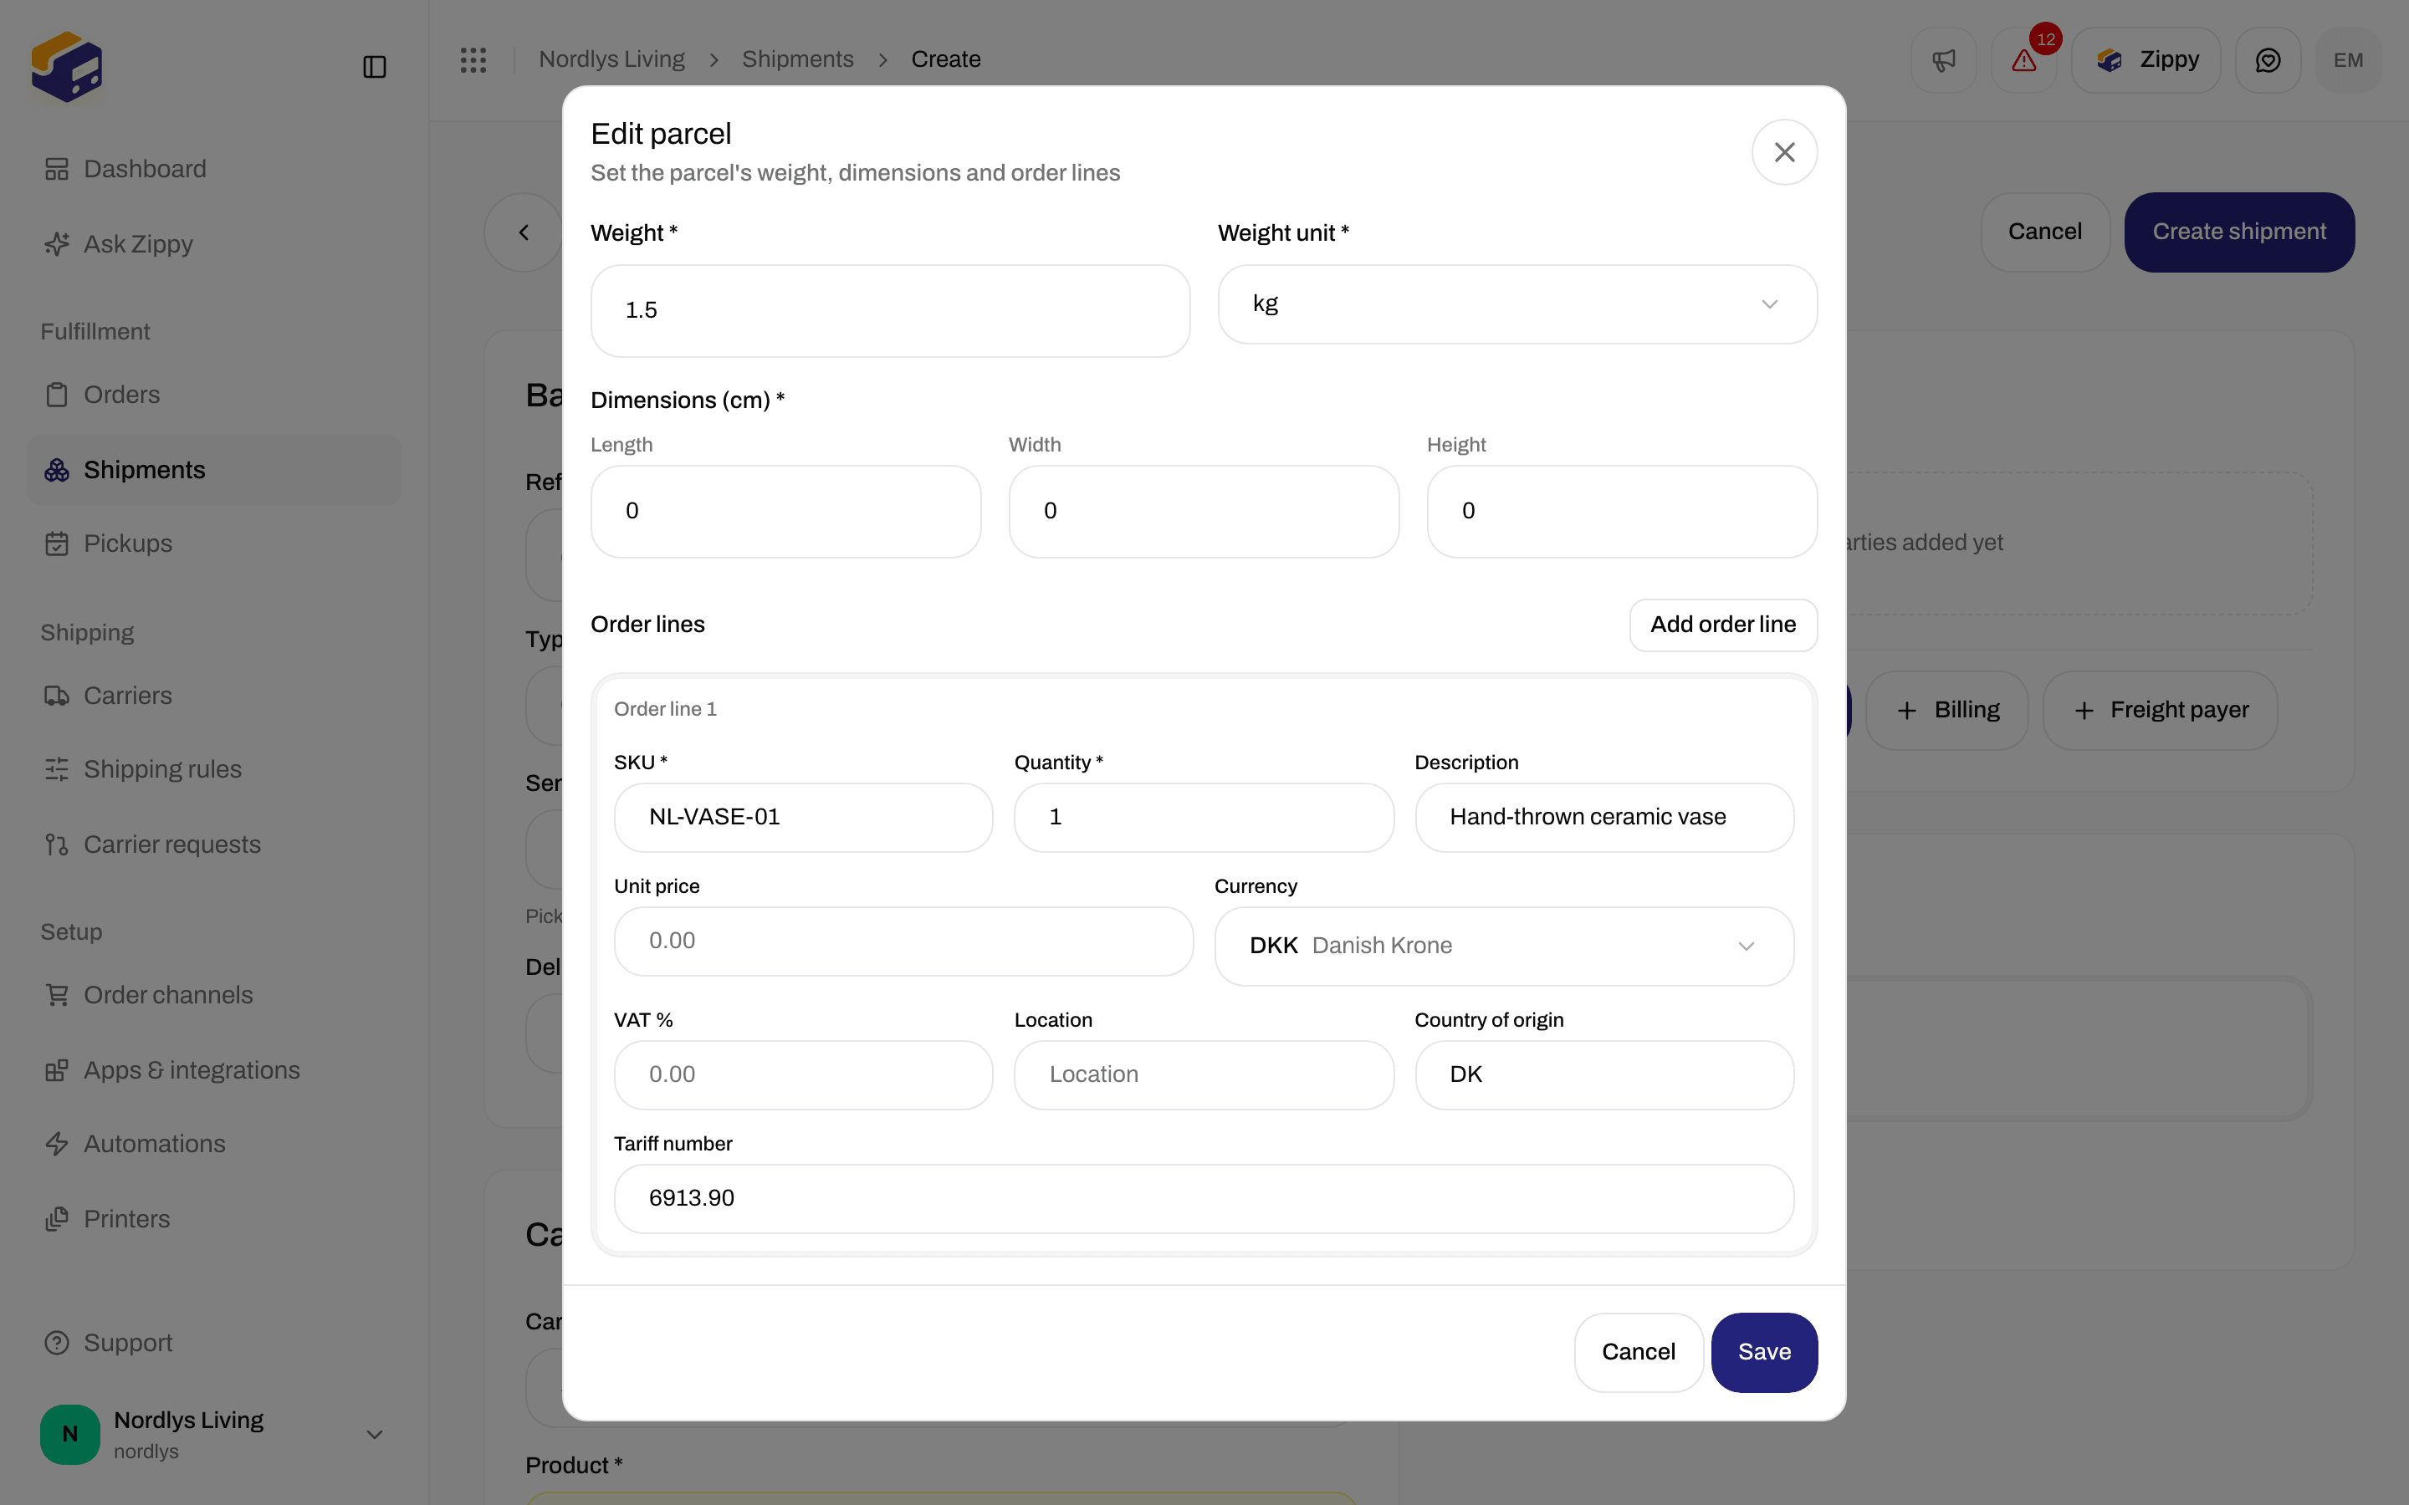Open Shipping rules in the sidebar
The height and width of the screenshot is (1505, 2409).
pyautogui.click(x=213, y=769)
